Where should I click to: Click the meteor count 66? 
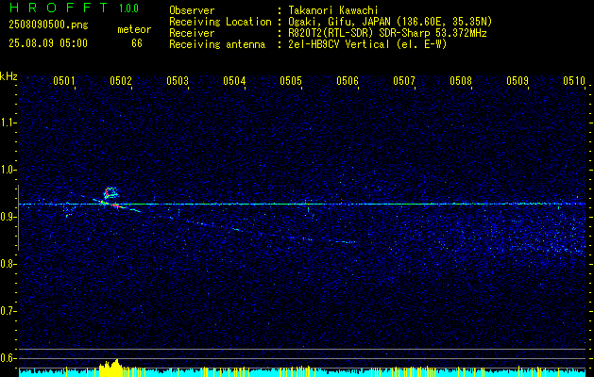pyautogui.click(x=137, y=43)
